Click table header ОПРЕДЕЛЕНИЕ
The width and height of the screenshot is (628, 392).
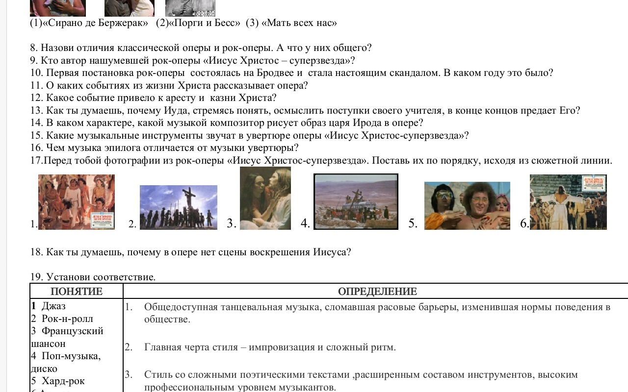(x=377, y=292)
